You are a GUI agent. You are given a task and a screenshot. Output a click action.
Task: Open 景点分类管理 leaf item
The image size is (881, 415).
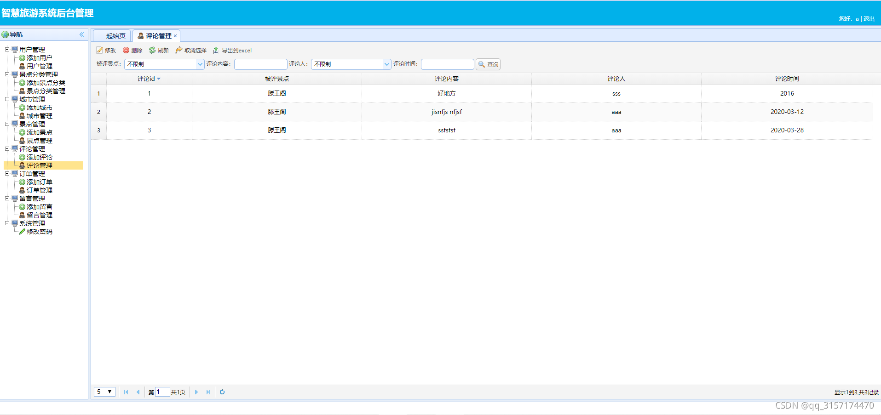46,91
